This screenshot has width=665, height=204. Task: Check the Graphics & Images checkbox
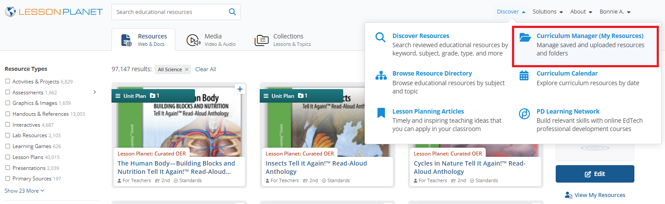[7, 103]
